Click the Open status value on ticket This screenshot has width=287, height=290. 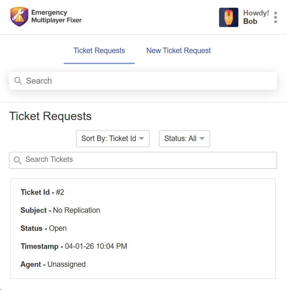tap(58, 228)
